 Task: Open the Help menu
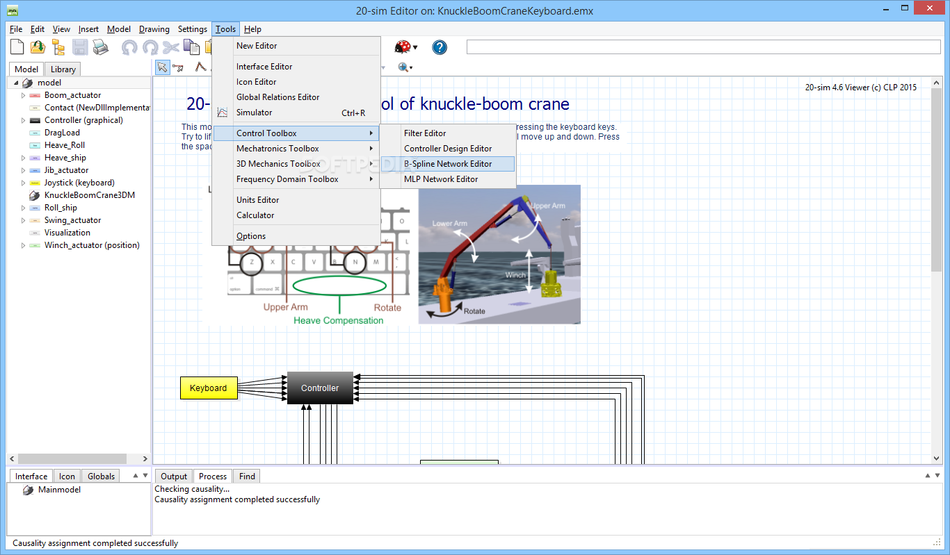[252, 29]
